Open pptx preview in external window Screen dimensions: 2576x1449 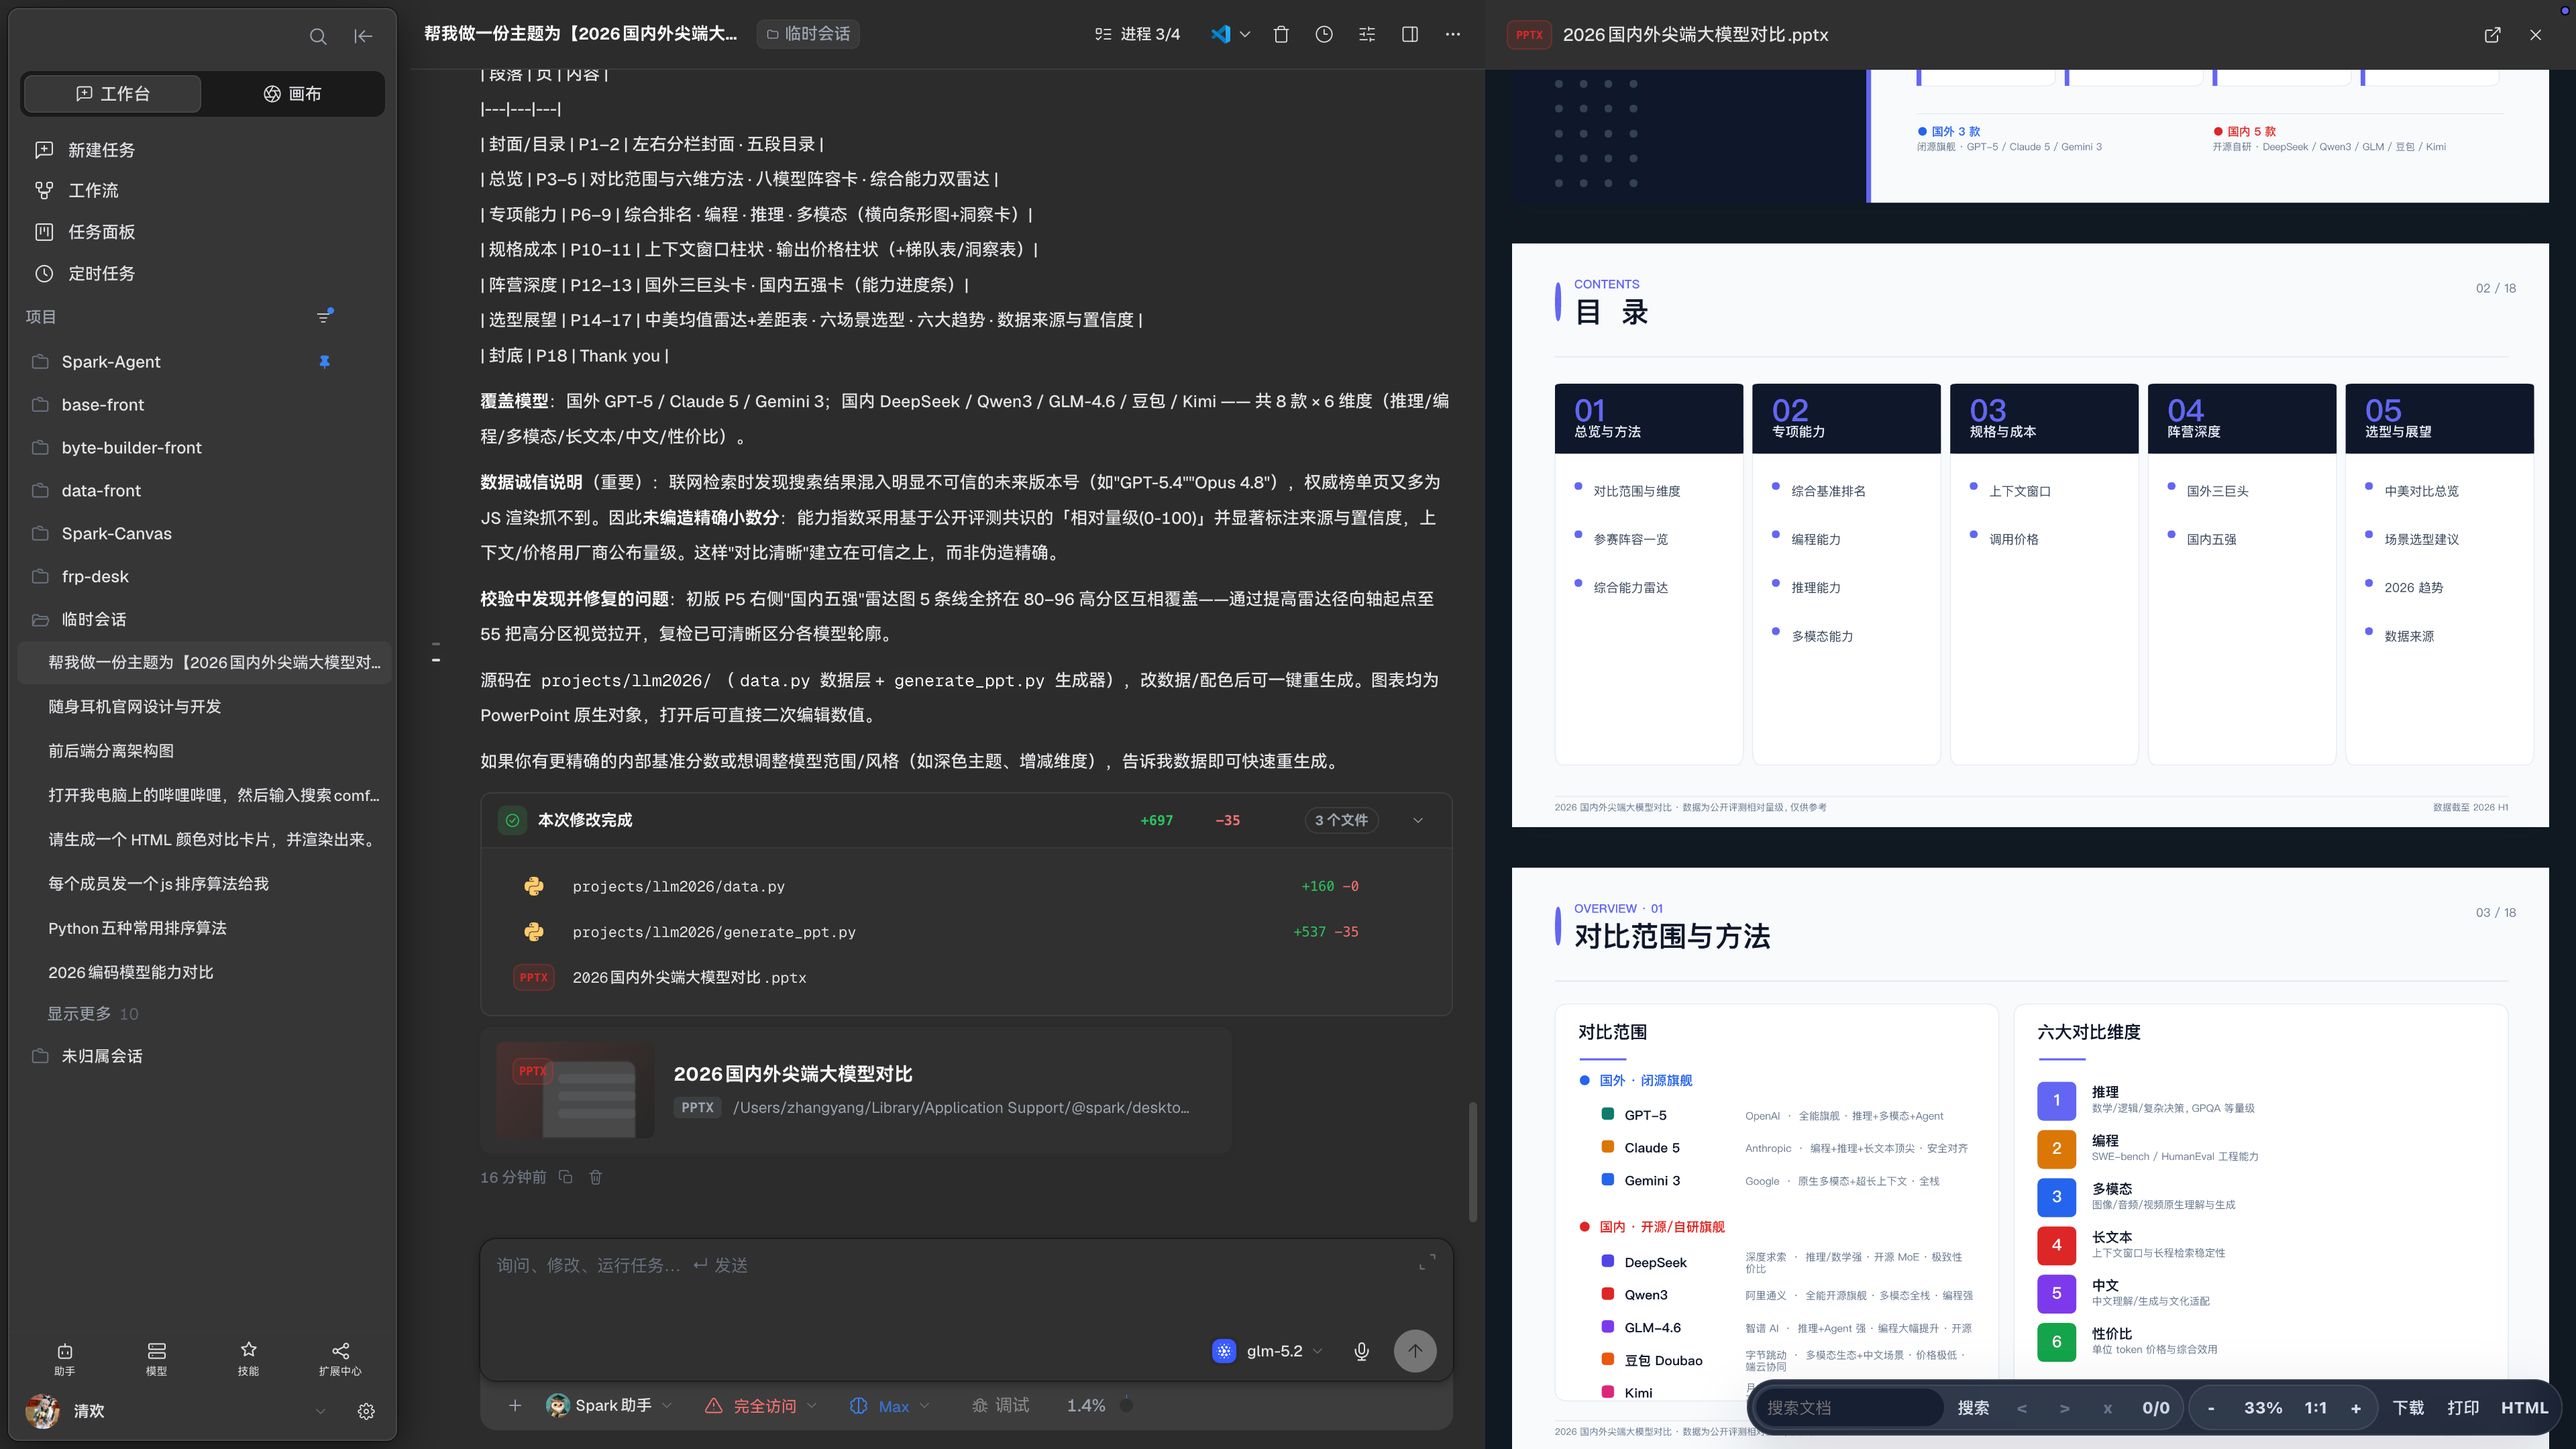[2492, 35]
